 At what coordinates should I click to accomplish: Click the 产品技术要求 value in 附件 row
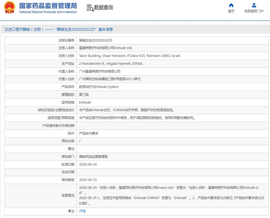tap(89, 133)
